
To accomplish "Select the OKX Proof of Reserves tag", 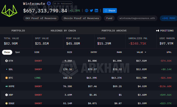I will (41, 18).
